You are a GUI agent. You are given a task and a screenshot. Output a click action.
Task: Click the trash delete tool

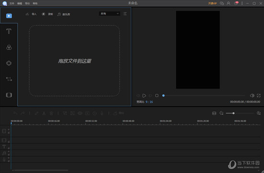pos(51,113)
